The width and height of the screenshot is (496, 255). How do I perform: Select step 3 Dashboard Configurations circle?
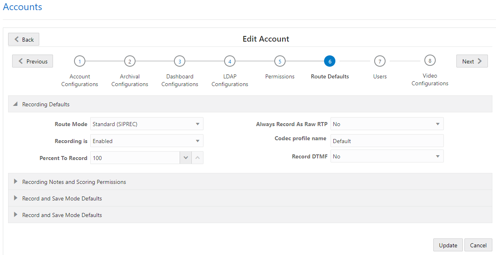coord(180,61)
